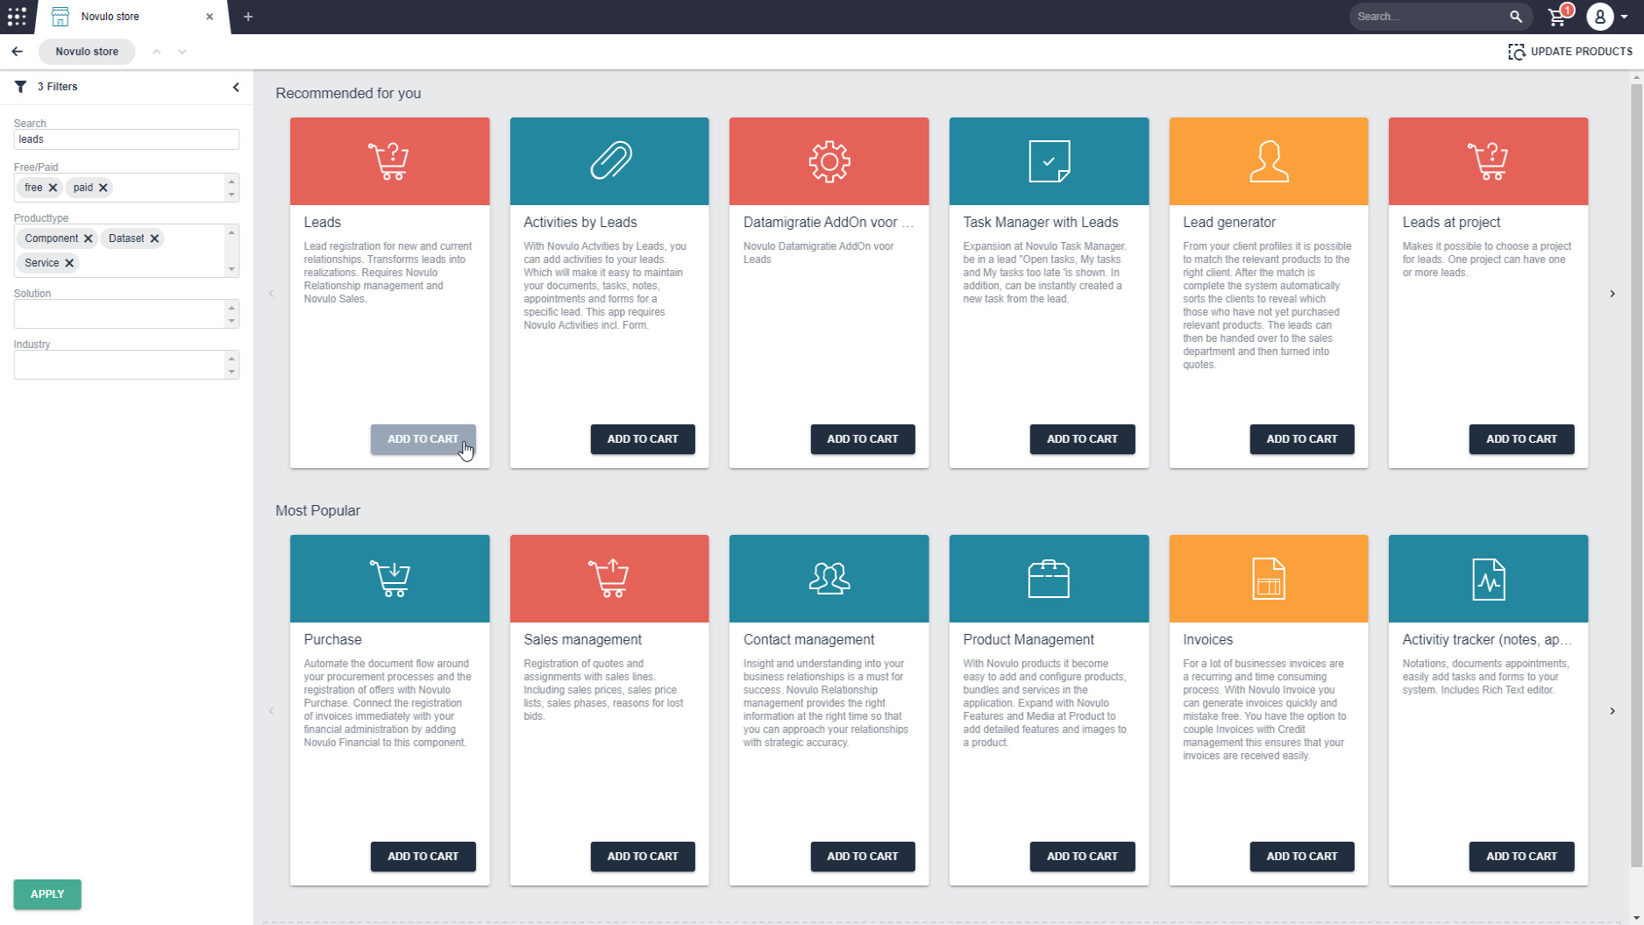The height and width of the screenshot is (925, 1644).
Task: Remove the Service chip
Action: click(x=69, y=263)
